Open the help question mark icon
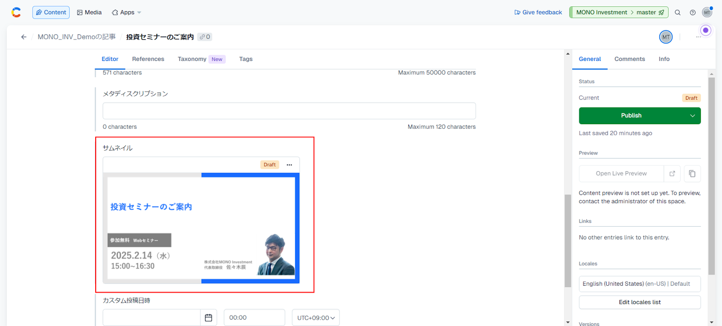The width and height of the screenshot is (722, 326). 693,13
